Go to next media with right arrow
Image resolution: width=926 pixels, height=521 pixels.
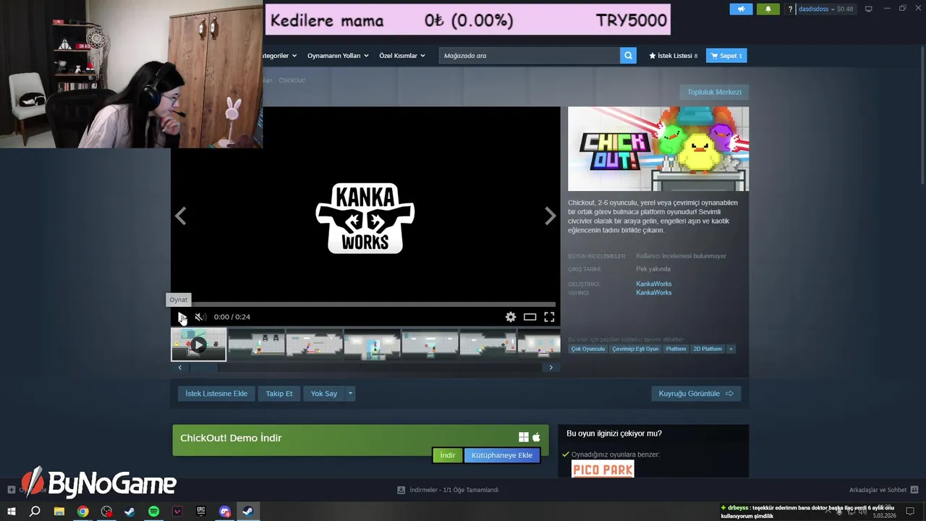click(550, 216)
